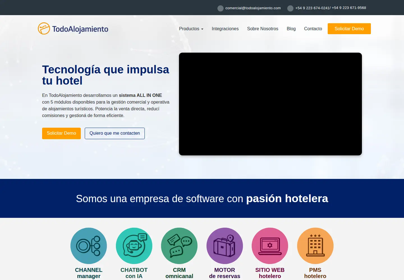Click the email icon in top bar
The width and height of the screenshot is (404, 280).
click(221, 8)
